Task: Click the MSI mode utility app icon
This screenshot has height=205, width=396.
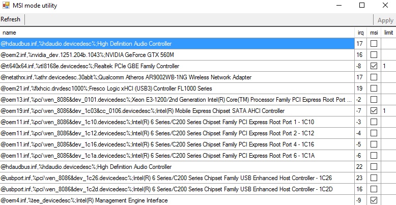Action: 6,6
